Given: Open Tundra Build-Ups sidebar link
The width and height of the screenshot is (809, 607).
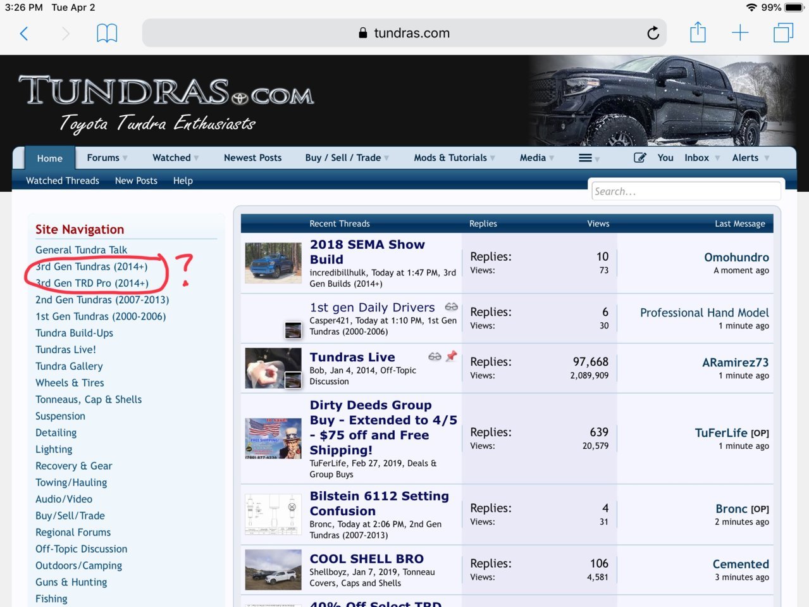Looking at the screenshot, I should [74, 333].
